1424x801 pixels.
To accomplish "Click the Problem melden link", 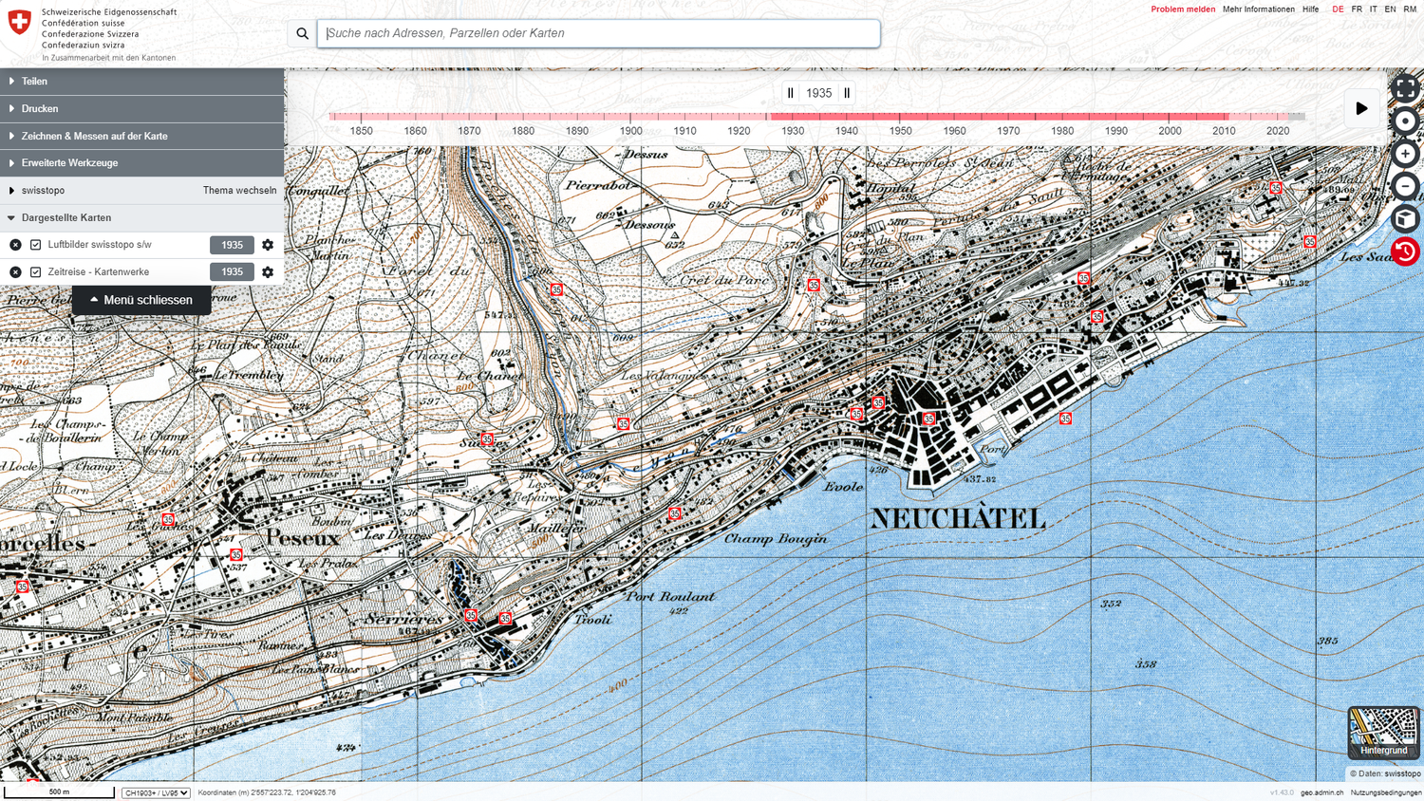I will tap(1186, 9).
